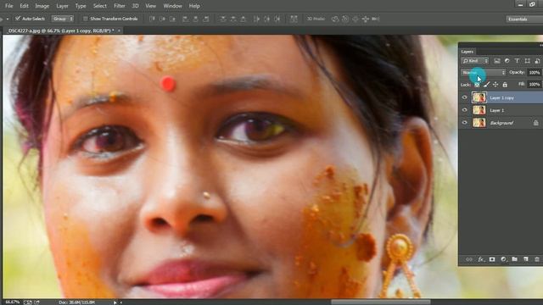Click the Link layers icon
Screen dimensions: 543x305
coord(469,259)
